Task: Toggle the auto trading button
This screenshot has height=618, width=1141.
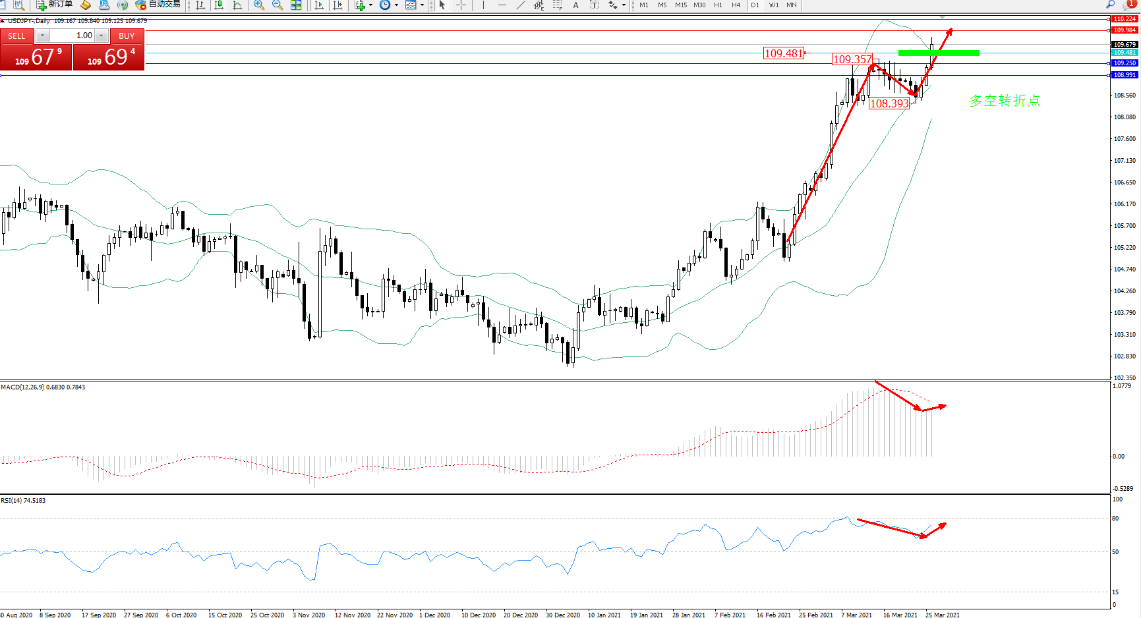Action: click(x=158, y=5)
